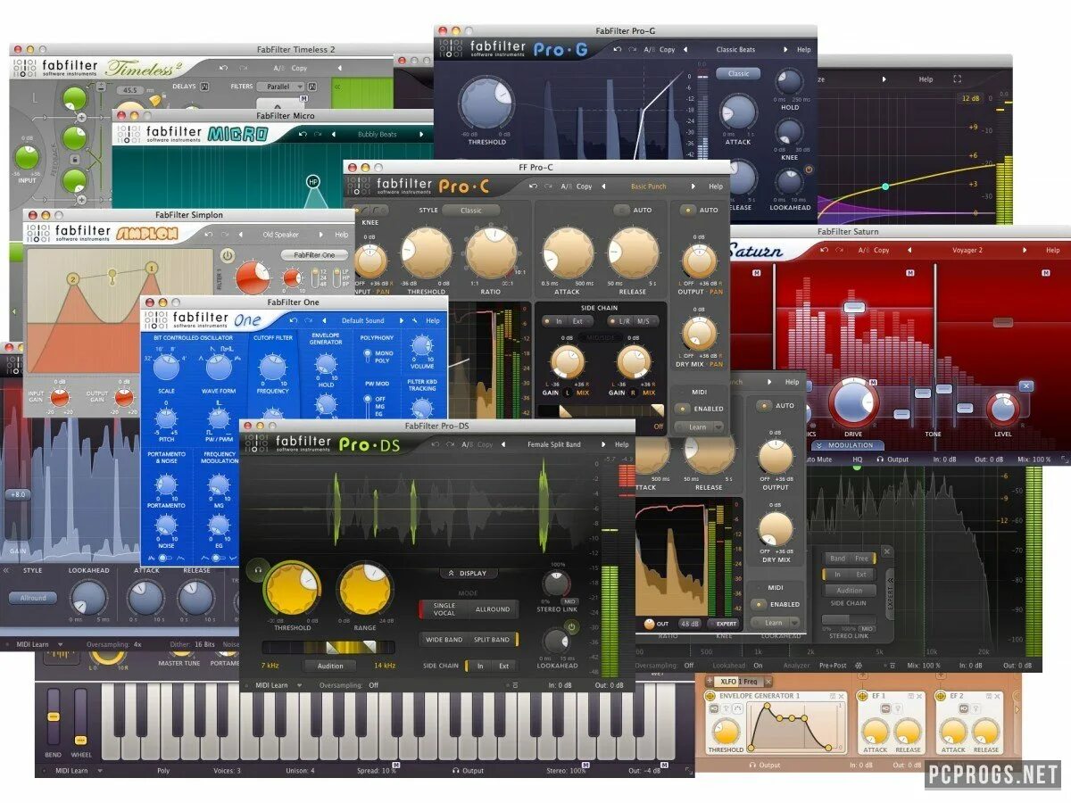Click Copy button in Pro-C header
Screen dimensions: 1071x803
point(584,186)
